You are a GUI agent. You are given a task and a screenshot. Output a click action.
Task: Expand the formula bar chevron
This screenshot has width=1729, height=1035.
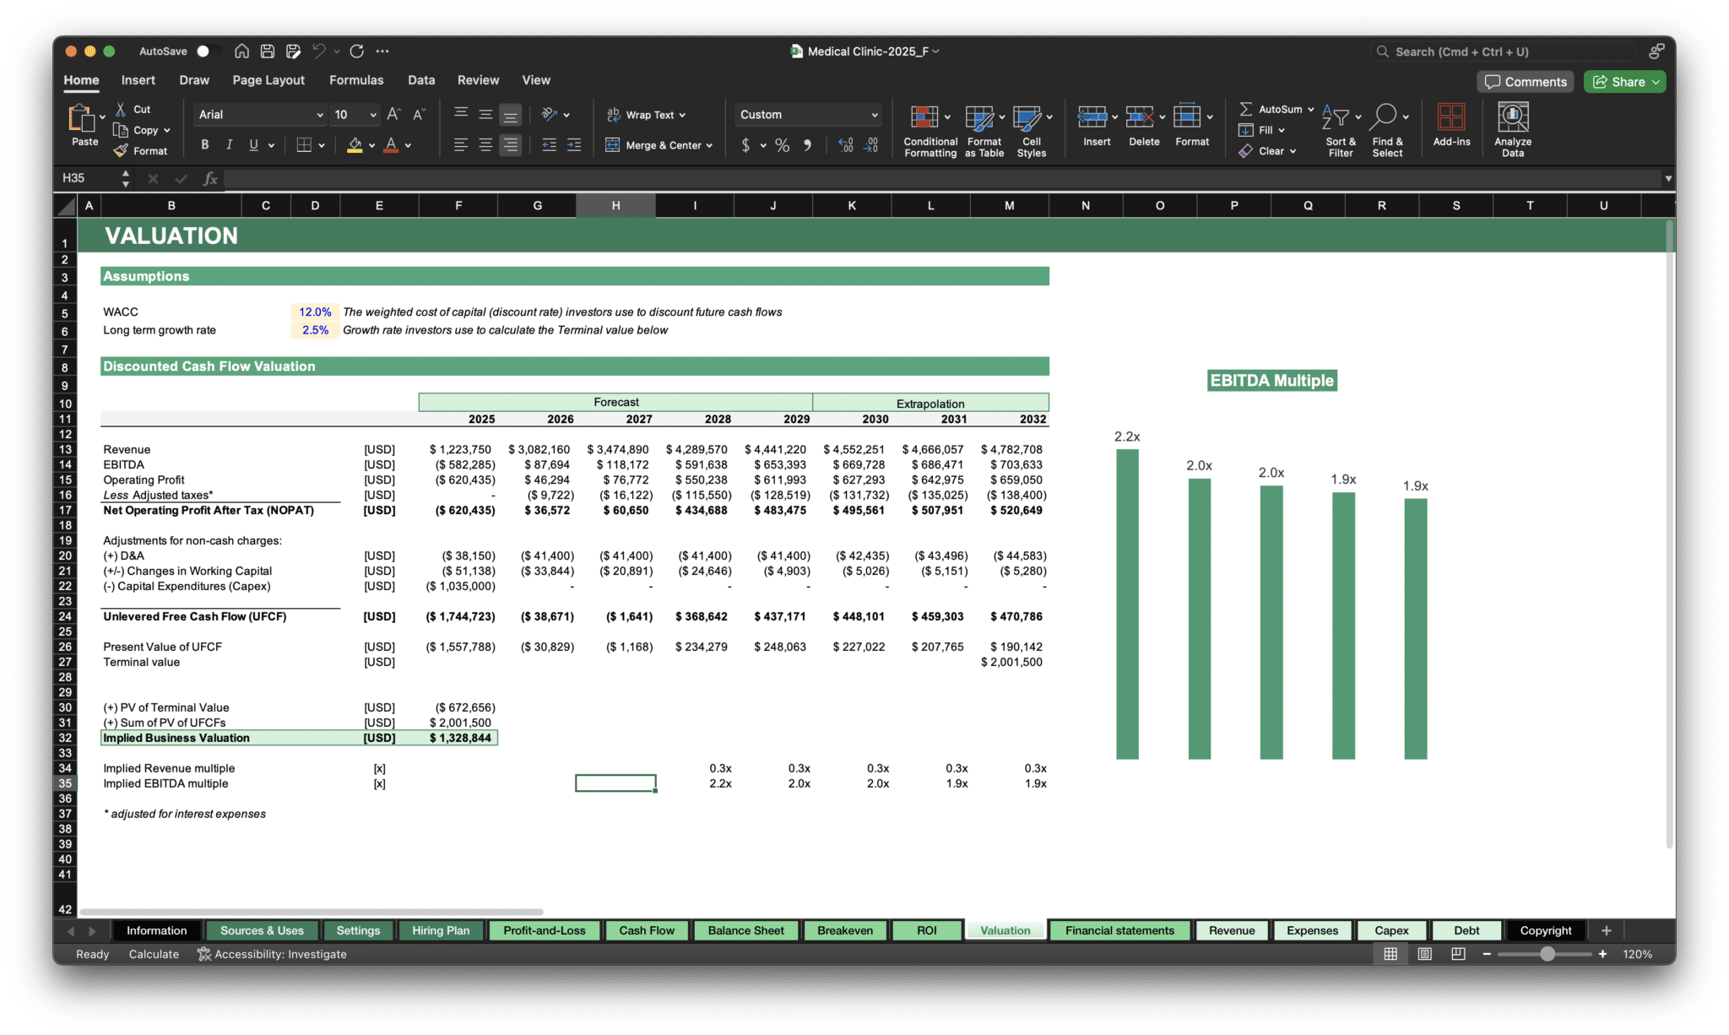tap(1667, 178)
